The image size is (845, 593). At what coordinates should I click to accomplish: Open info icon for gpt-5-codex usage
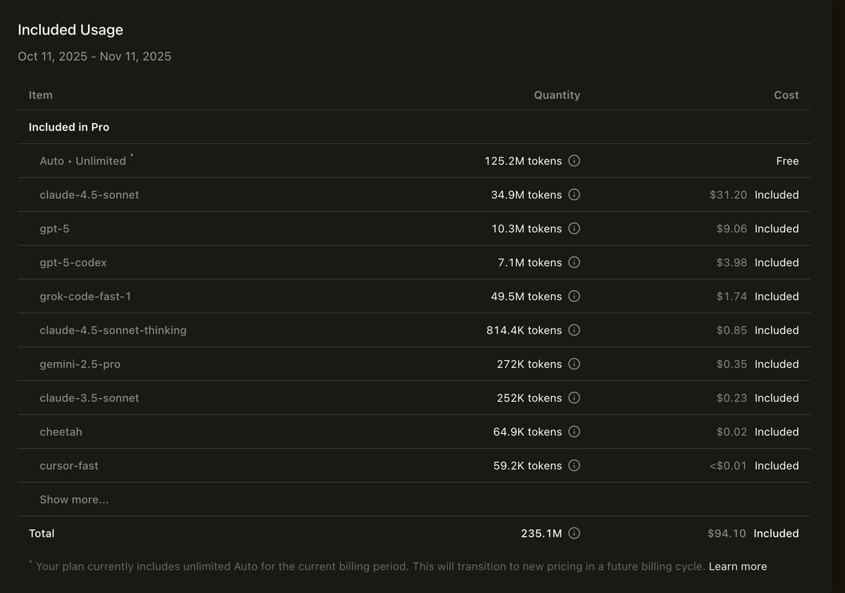coord(574,262)
